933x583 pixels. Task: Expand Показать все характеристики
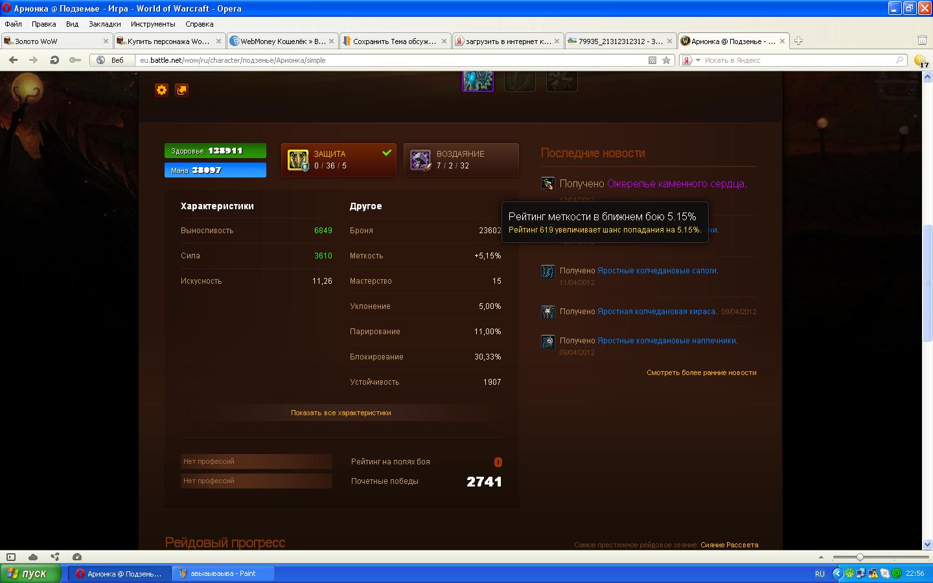point(341,413)
